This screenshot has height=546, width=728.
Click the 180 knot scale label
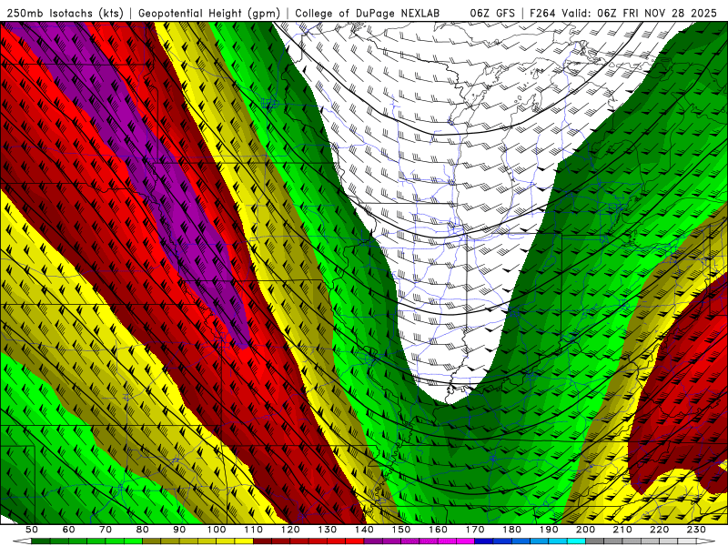pos(511,530)
